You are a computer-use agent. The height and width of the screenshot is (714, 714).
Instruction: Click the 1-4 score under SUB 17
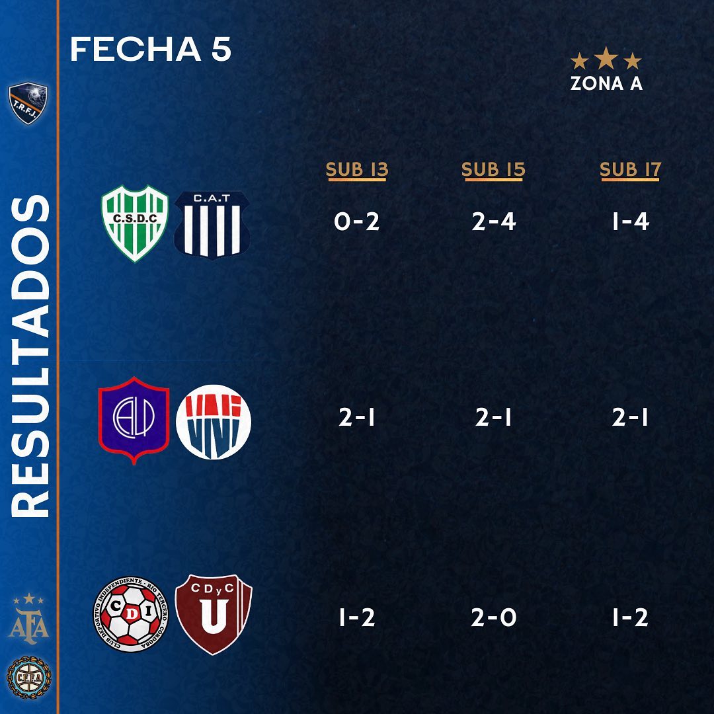tap(630, 222)
